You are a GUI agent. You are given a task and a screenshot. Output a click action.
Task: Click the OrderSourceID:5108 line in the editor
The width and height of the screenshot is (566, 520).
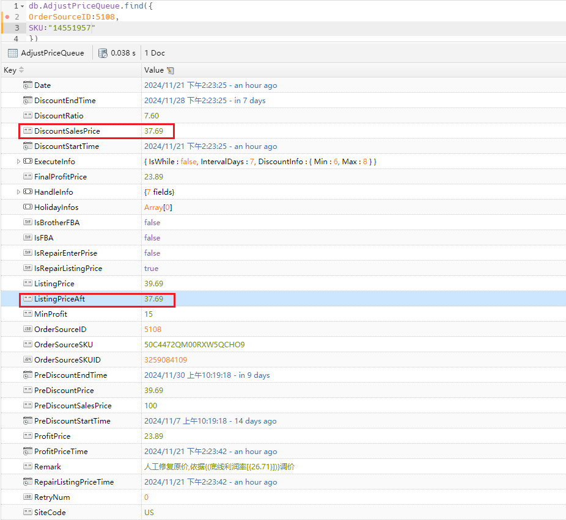(73, 17)
